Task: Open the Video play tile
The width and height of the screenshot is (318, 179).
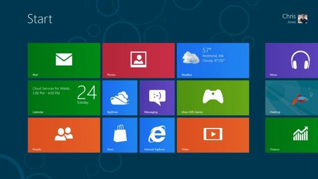Action: tap(213, 135)
